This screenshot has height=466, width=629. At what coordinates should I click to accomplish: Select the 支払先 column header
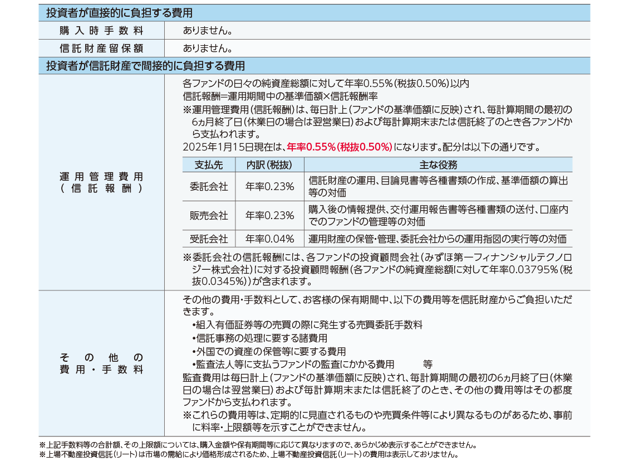(x=208, y=165)
